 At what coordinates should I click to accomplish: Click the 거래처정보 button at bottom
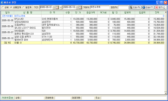(x=7, y=98)
